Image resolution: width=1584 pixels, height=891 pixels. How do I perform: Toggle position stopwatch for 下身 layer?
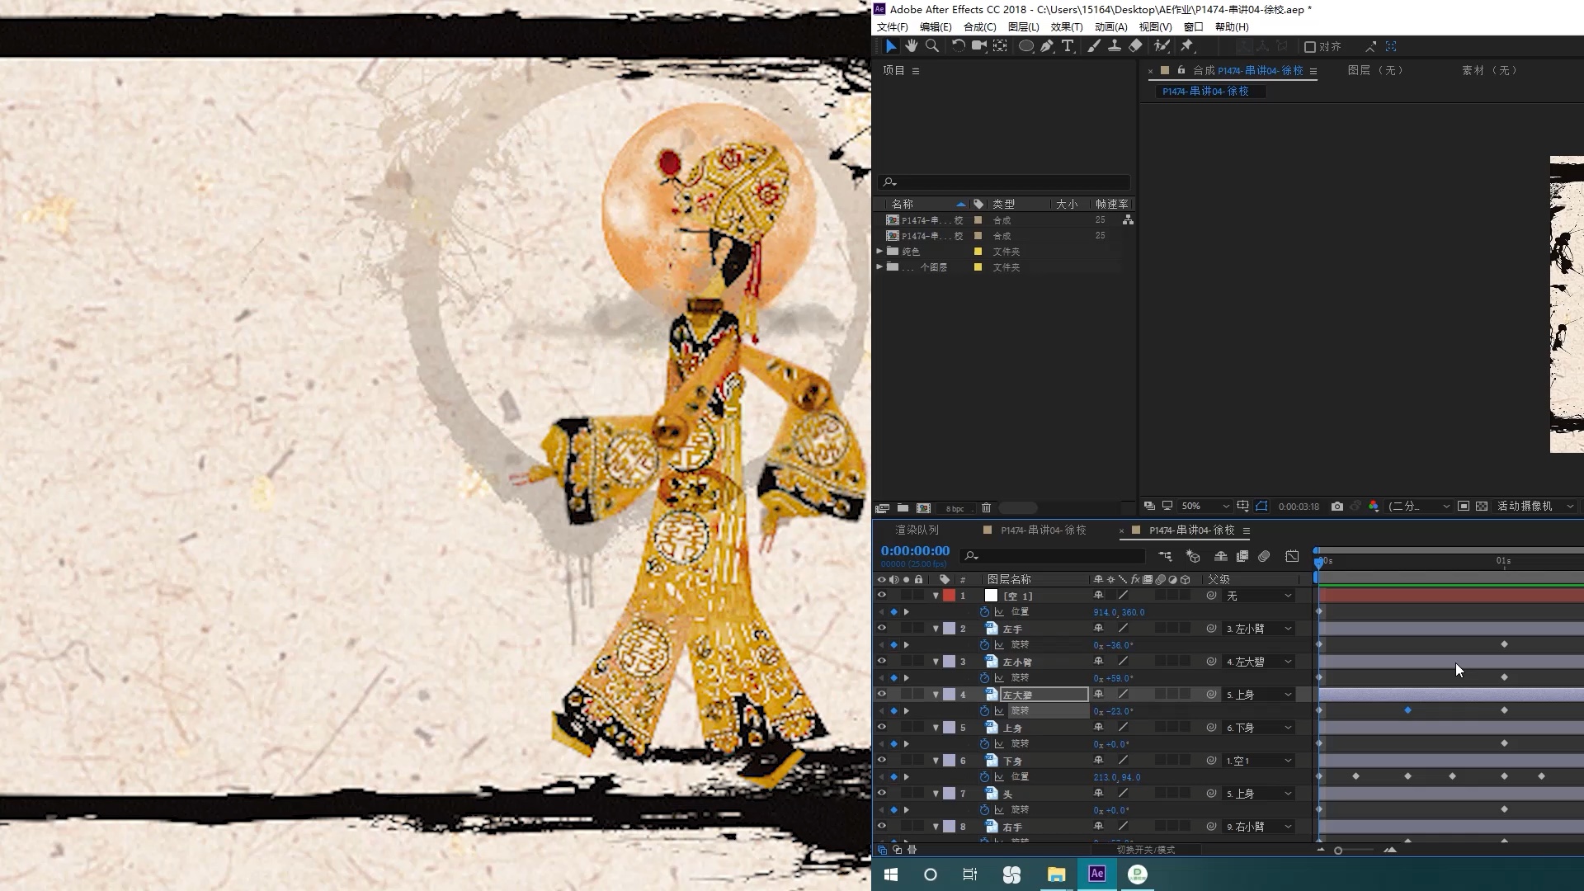pyautogui.click(x=984, y=777)
